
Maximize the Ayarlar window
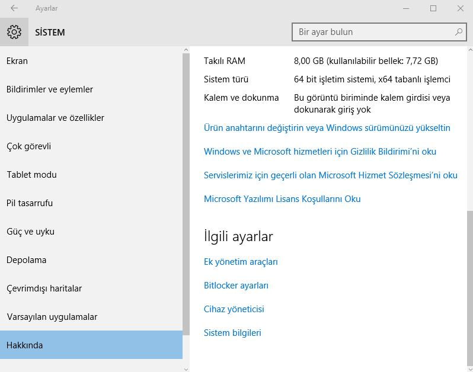[x=433, y=8]
